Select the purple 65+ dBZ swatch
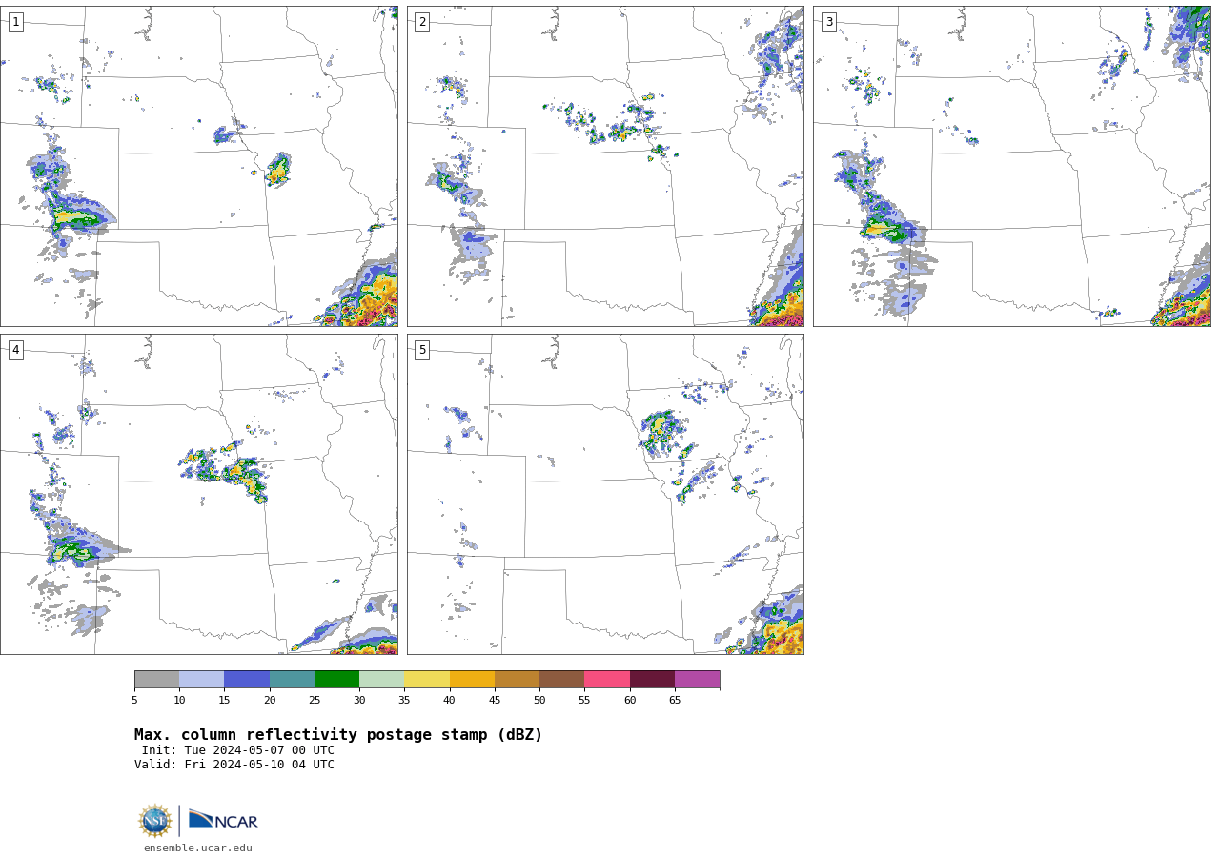This screenshot has height=859, width=1220. pos(697,680)
